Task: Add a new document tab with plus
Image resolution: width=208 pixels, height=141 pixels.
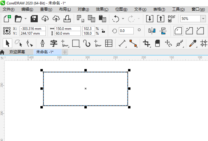Action: tap(65, 52)
